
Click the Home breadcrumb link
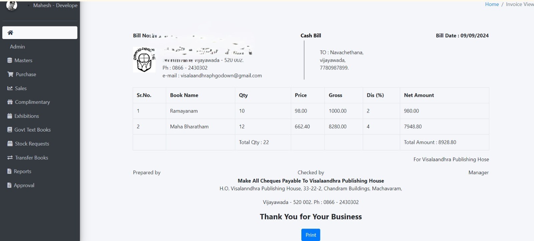(492, 4)
